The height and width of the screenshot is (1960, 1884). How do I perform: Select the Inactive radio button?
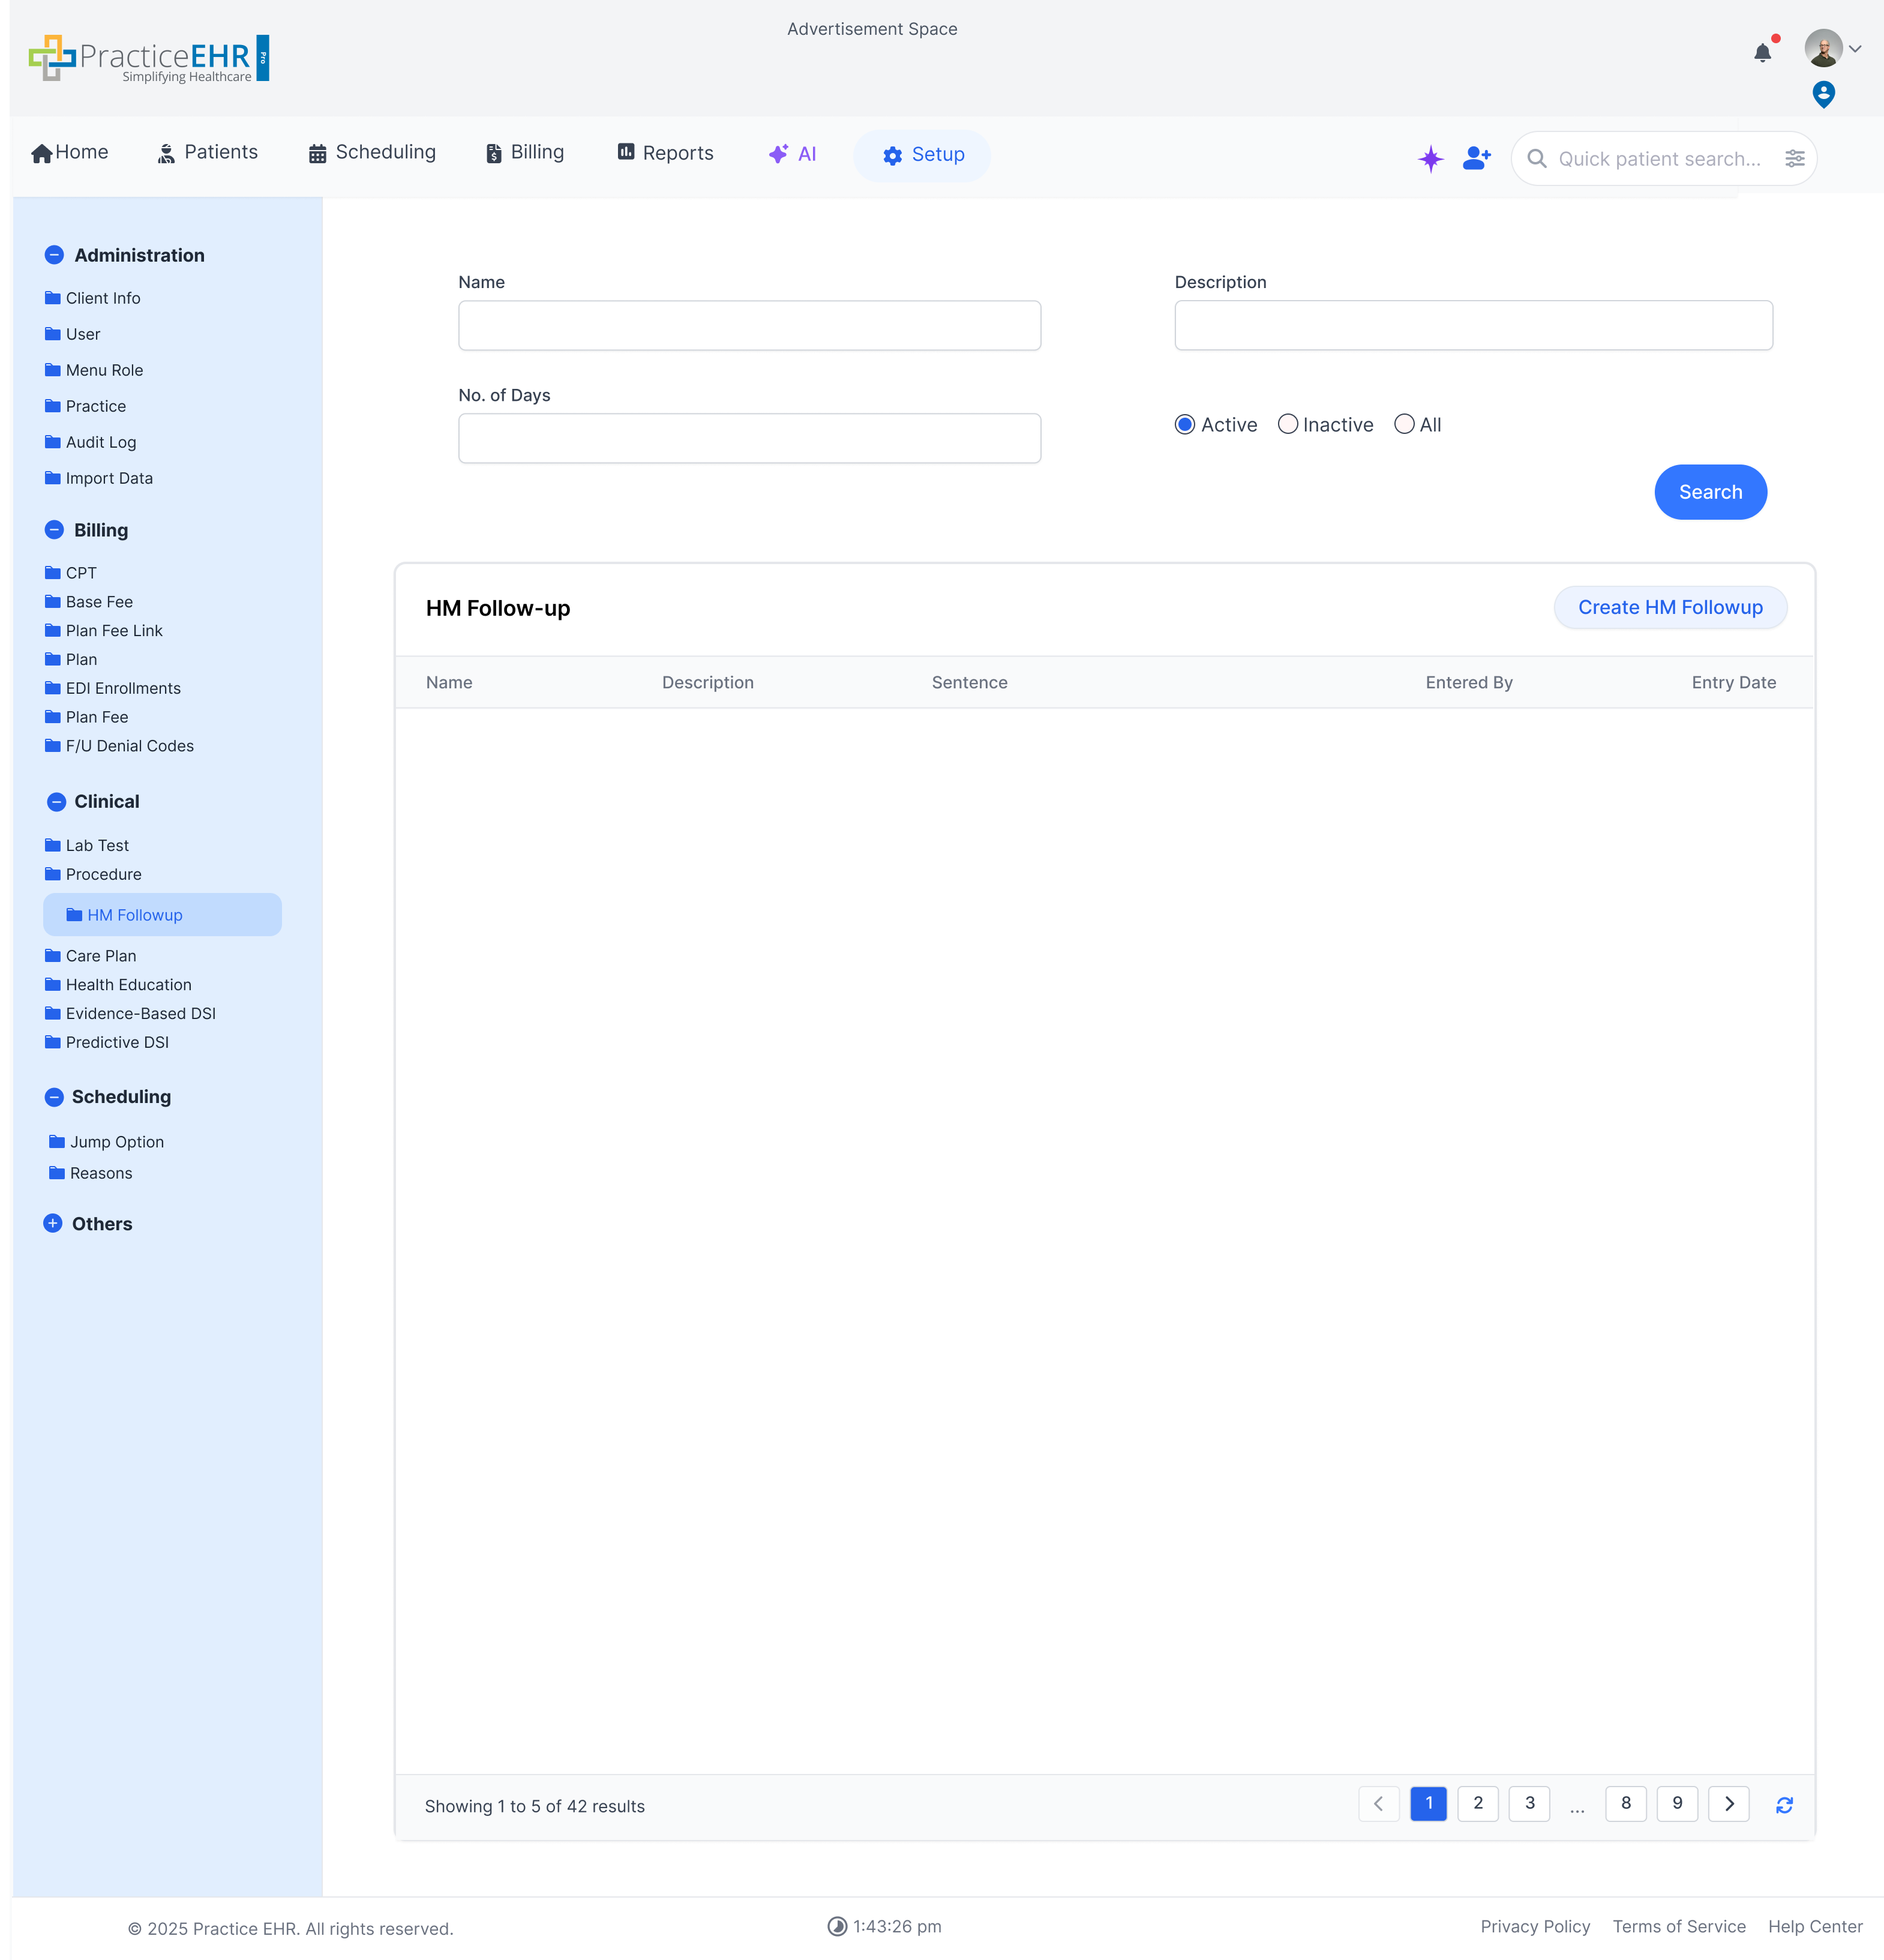click(1289, 424)
